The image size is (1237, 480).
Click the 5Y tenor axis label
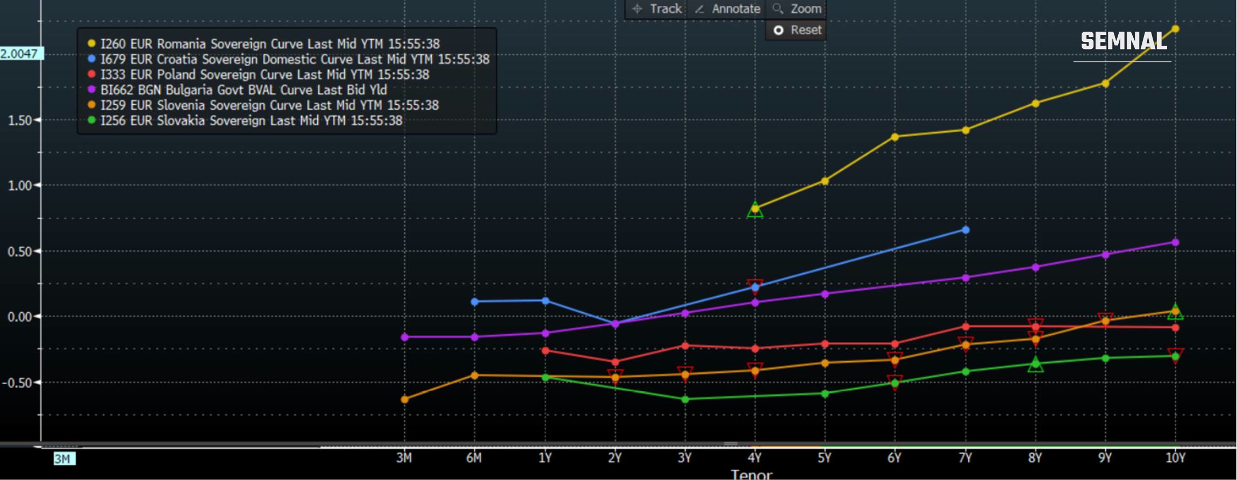824,458
